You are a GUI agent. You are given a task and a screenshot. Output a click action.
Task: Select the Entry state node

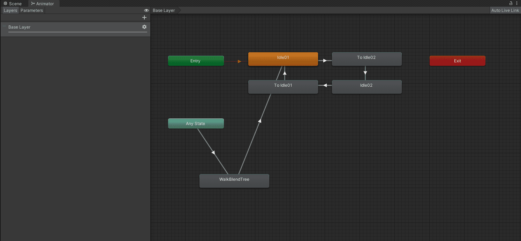click(x=196, y=61)
